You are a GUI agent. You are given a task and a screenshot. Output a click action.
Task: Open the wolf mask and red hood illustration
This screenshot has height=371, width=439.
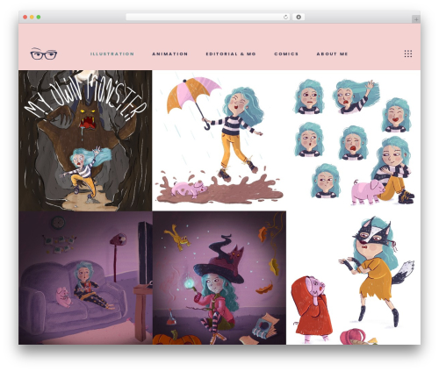click(353, 278)
